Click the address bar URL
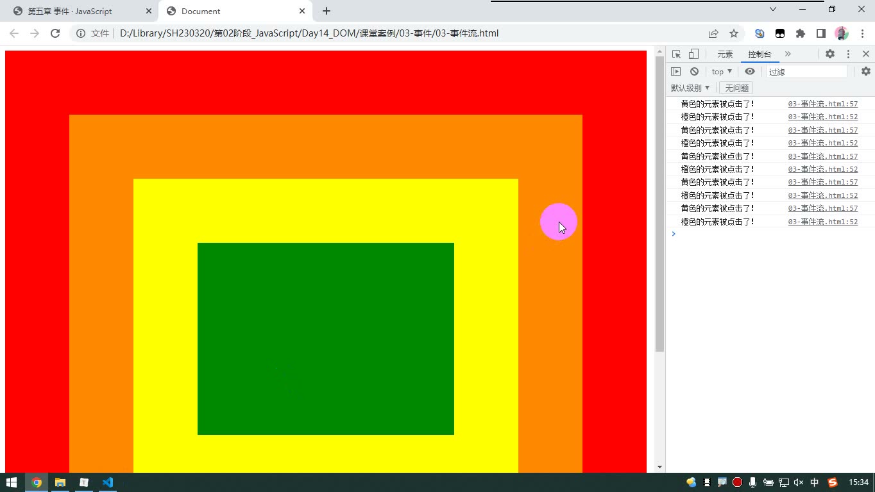Image resolution: width=875 pixels, height=492 pixels. [x=309, y=33]
